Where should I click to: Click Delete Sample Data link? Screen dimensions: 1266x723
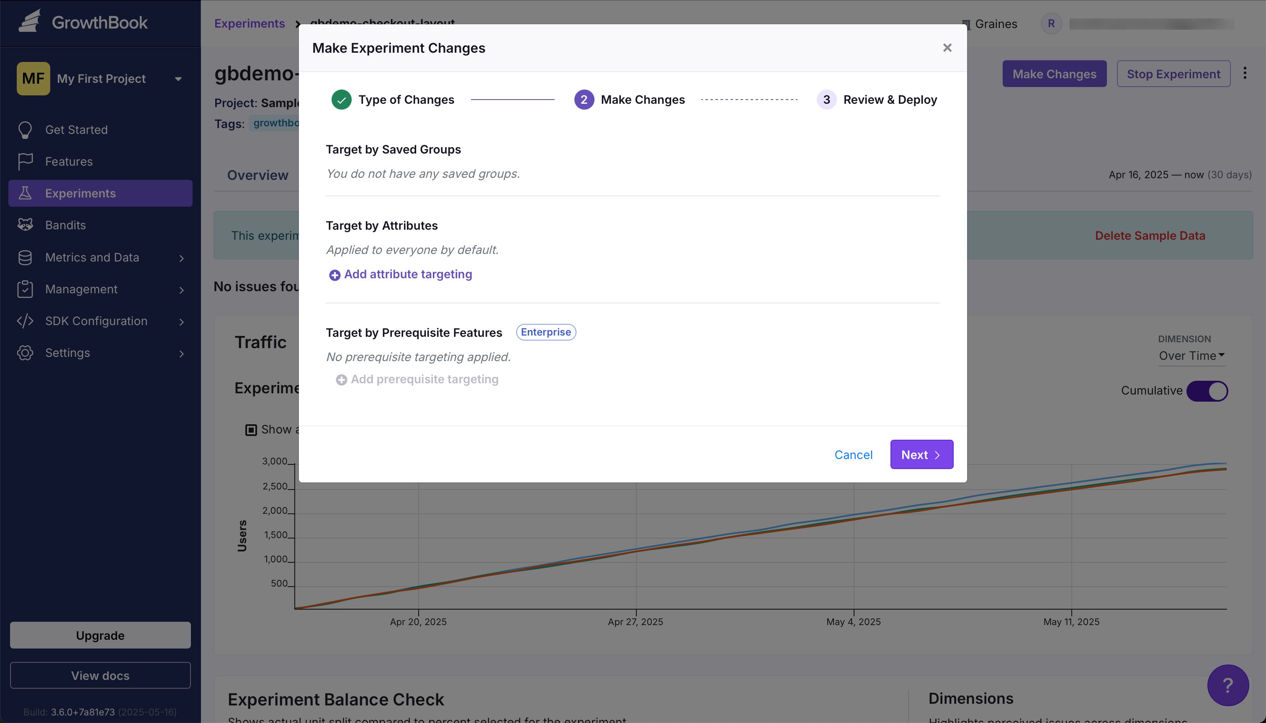(1150, 236)
